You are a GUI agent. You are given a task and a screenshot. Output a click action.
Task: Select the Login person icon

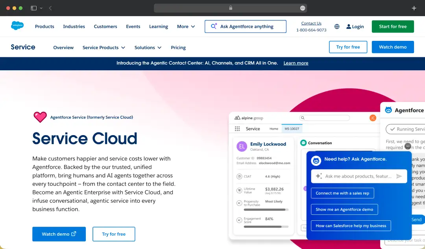click(x=348, y=26)
